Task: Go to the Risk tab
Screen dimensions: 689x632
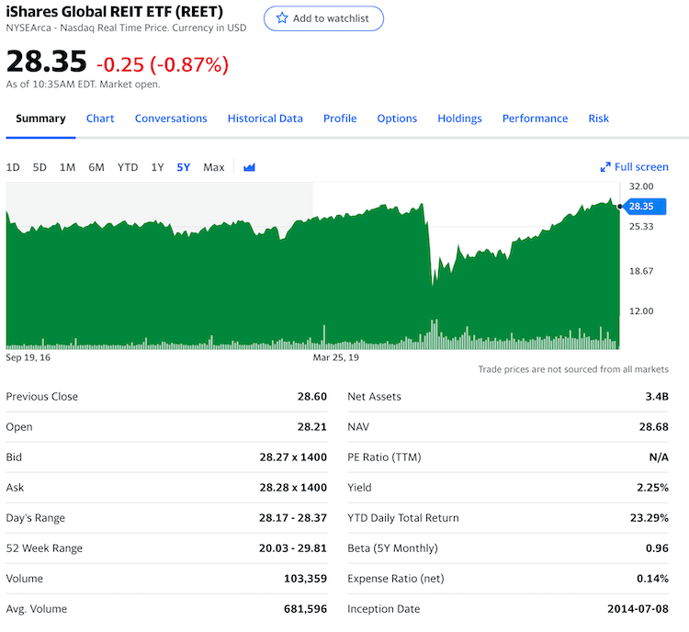Action: (x=598, y=118)
